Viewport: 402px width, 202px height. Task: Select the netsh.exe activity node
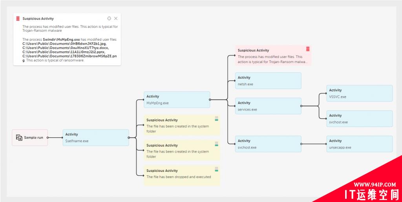268,81
